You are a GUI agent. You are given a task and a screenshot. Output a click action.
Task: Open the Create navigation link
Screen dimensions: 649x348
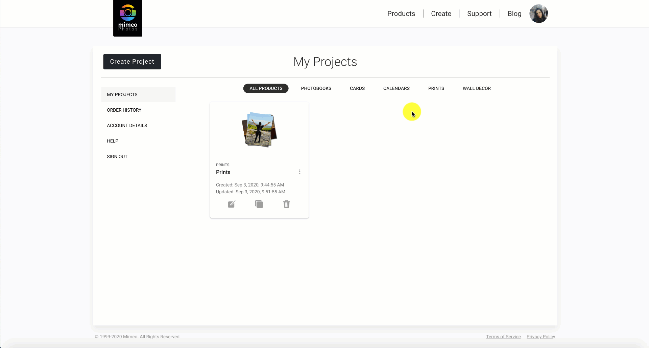(441, 14)
